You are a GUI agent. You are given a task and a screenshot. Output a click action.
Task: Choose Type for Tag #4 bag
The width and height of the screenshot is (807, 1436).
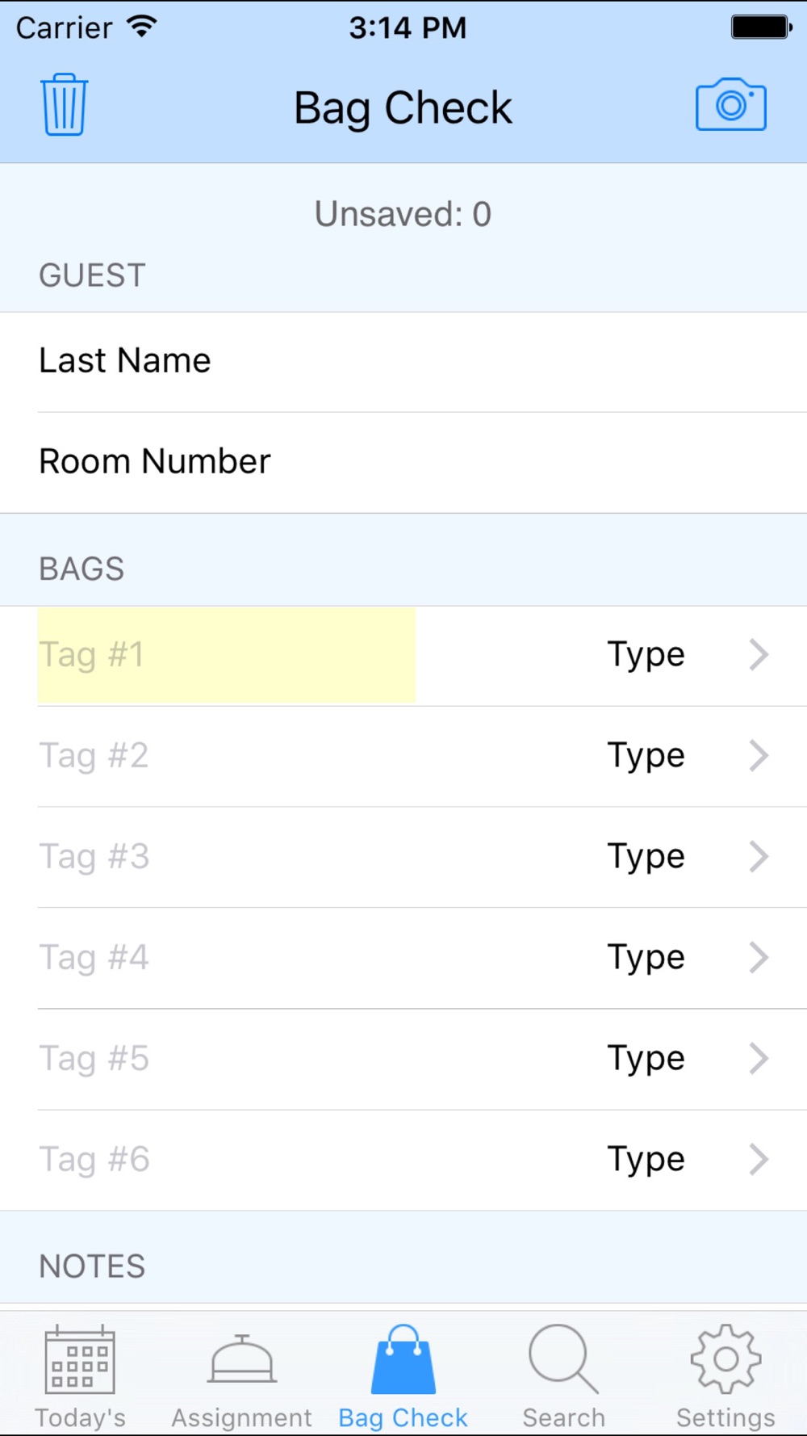(x=646, y=958)
